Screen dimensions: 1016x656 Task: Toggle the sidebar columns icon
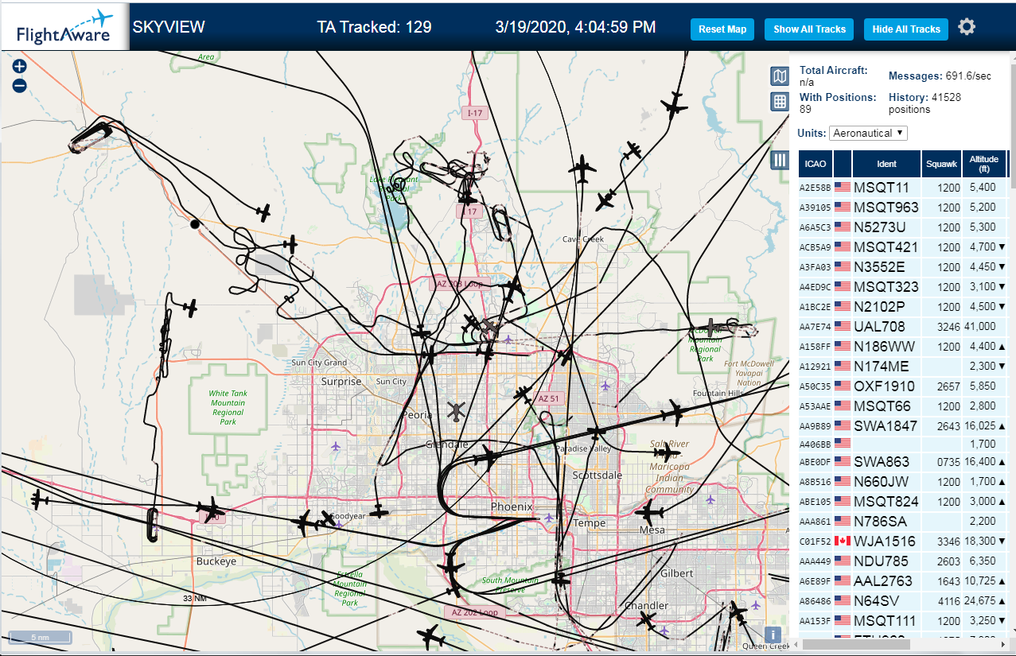pyautogui.click(x=780, y=161)
